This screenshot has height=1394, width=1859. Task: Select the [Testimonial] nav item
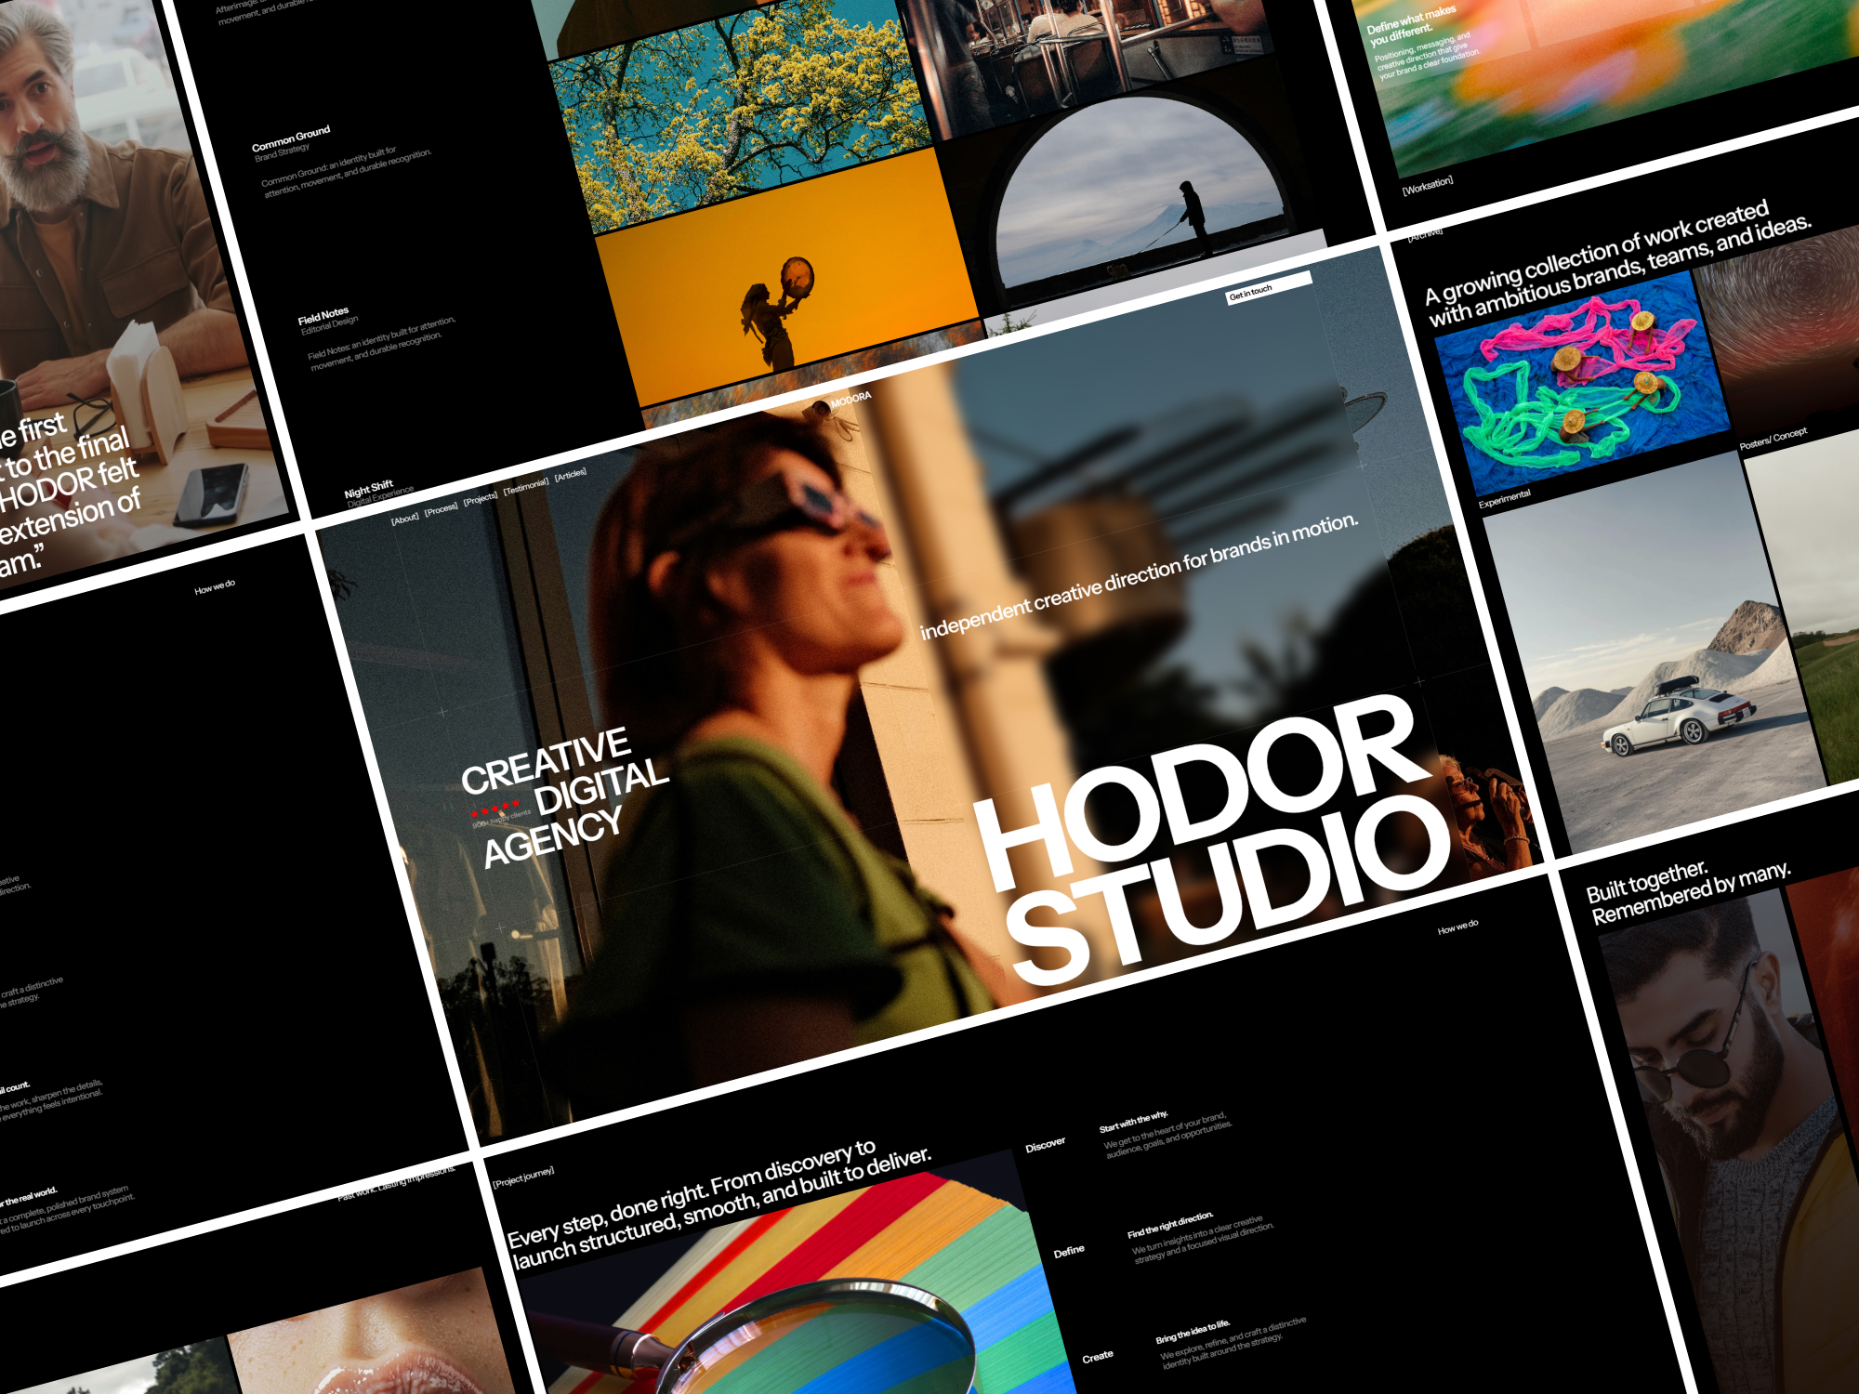tap(526, 485)
